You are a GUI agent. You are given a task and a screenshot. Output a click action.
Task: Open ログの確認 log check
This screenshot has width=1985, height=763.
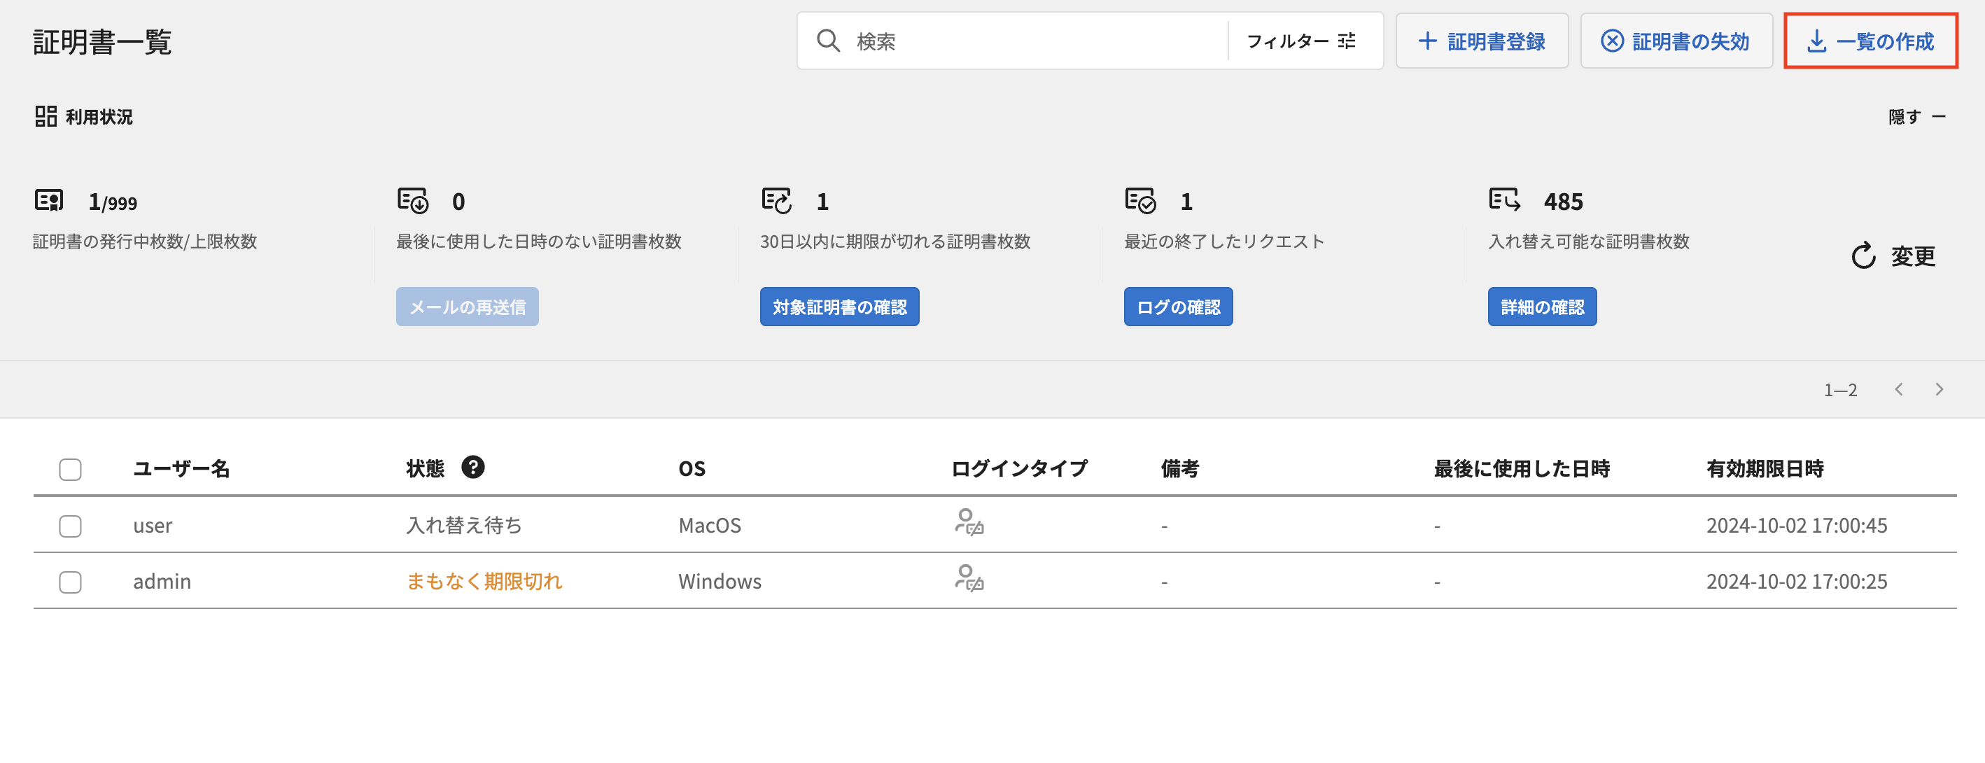[1177, 307]
